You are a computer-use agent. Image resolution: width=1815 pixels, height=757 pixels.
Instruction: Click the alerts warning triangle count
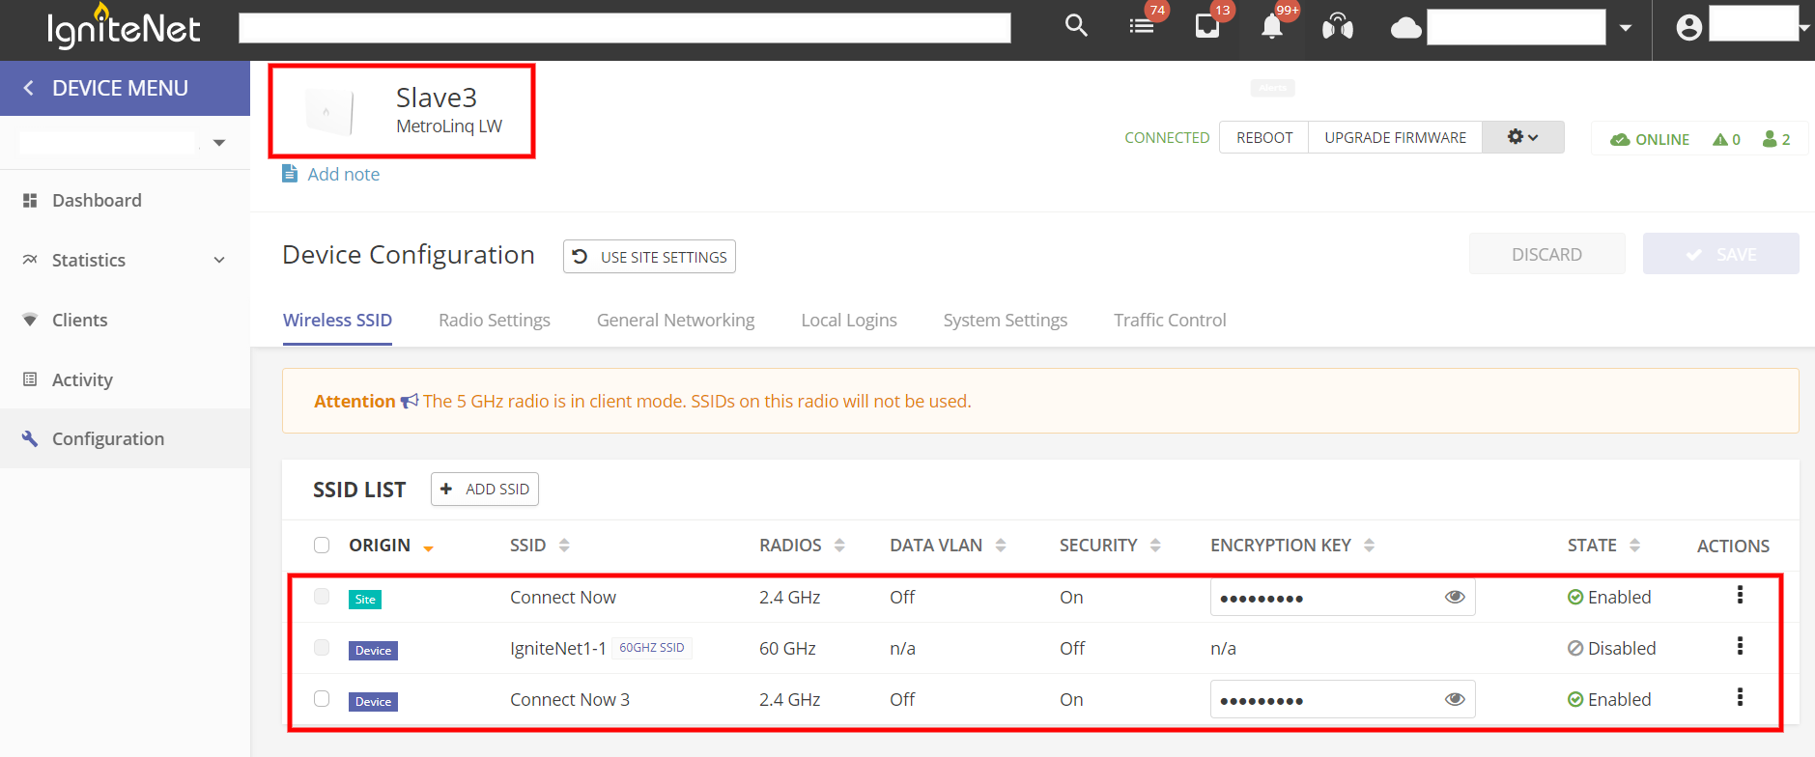pos(1726,139)
